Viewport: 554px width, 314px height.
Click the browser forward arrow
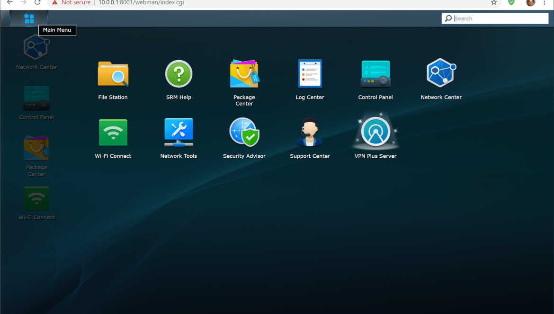coord(23,3)
